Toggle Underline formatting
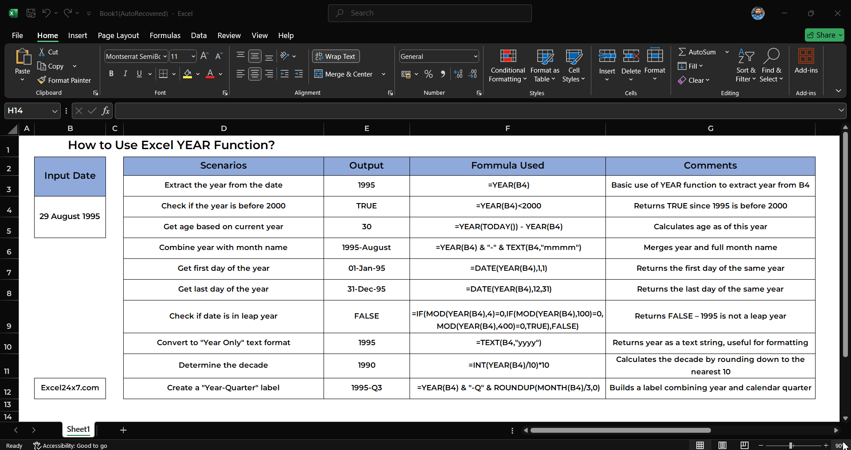The width and height of the screenshot is (851, 450). click(x=140, y=74)
